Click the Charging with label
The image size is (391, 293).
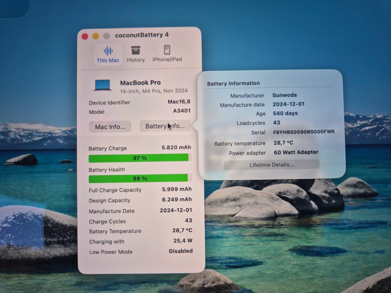click(x=107, y=242)
